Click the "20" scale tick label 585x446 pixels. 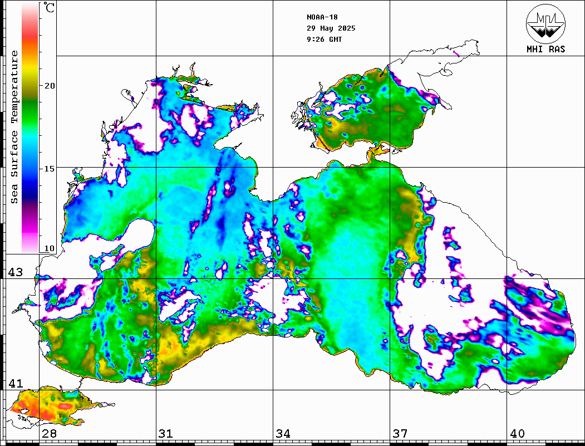(49, 86)
